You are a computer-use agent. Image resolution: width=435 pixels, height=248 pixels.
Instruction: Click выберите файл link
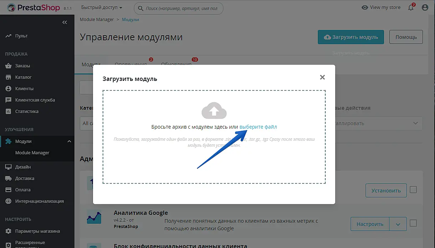pos(258,127)
